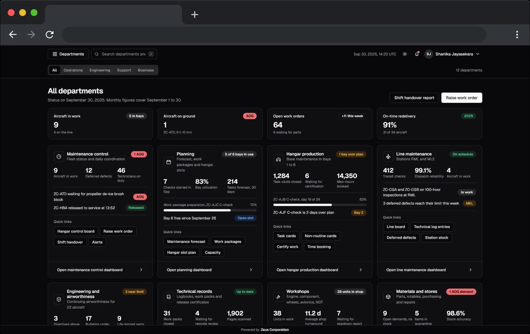Click the Open slot badge for Bay 6
530x334 pixels.
point(245,218)
